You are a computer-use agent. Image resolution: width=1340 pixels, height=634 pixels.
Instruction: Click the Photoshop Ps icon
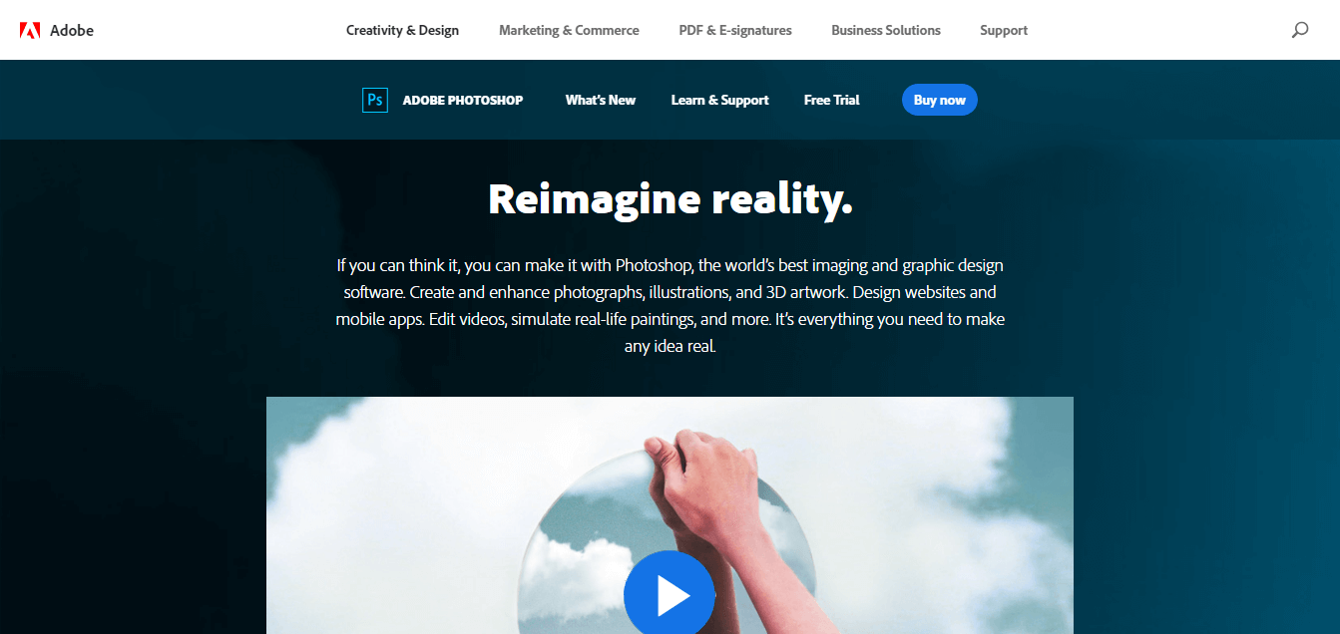375,100
